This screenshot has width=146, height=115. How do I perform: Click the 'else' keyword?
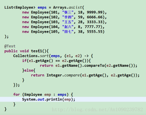[29, 70]
